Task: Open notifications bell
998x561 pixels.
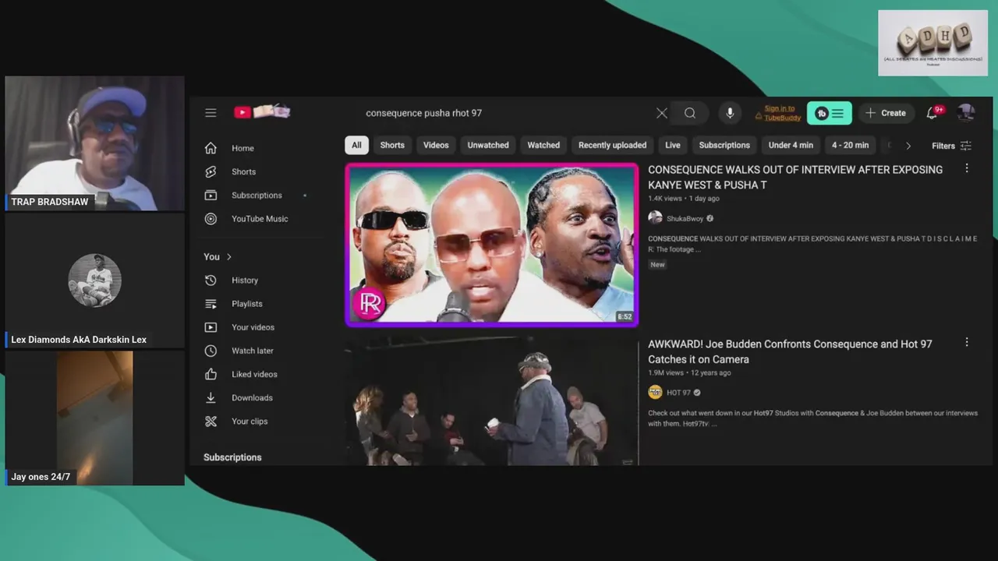Action: (x=933, y=113)
